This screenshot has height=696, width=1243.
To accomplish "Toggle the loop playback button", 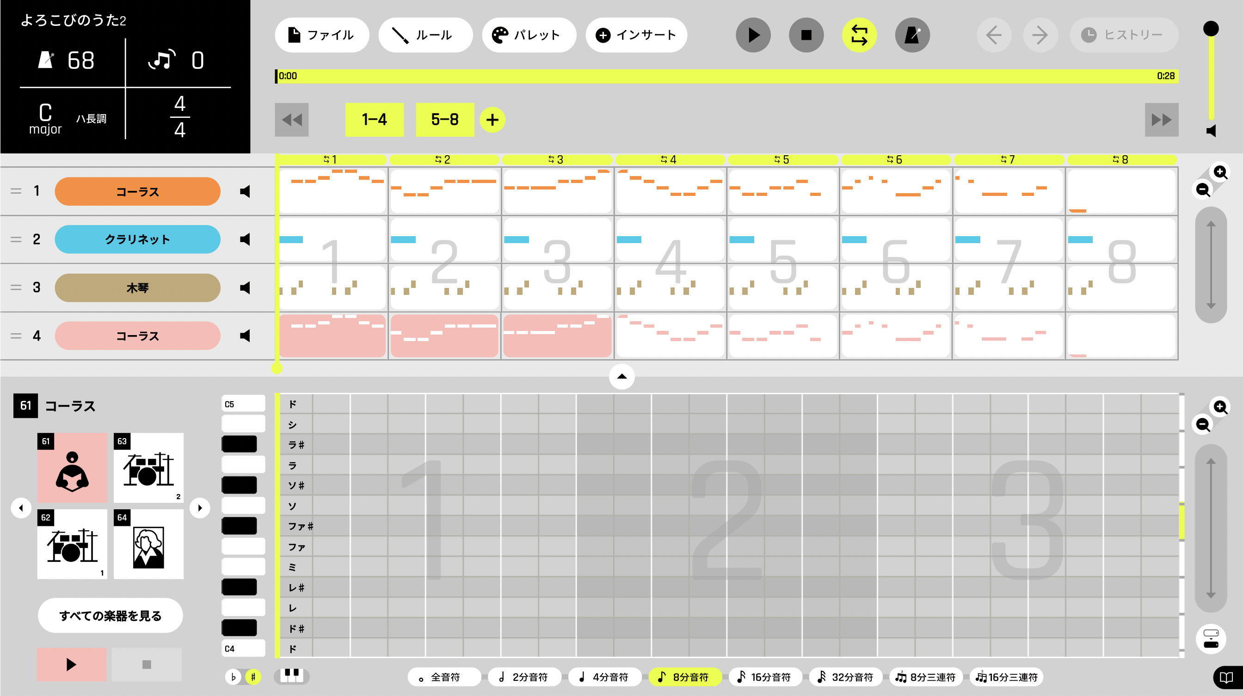I will [x=859, y=35].
